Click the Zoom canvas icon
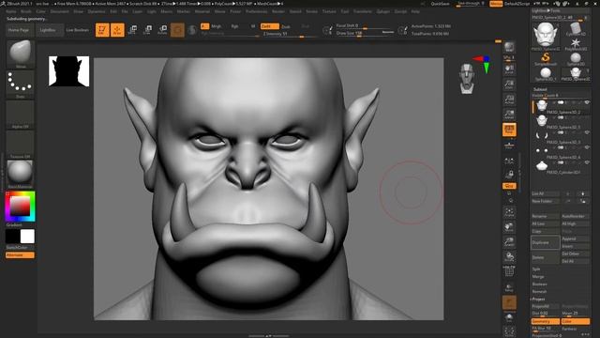The height and width of the screenshot is (338, 600). click(x=509, y=84)
